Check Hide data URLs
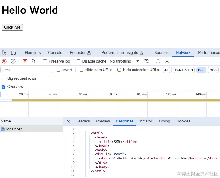Viewport: 220px width, 178px height. (81, 70)
